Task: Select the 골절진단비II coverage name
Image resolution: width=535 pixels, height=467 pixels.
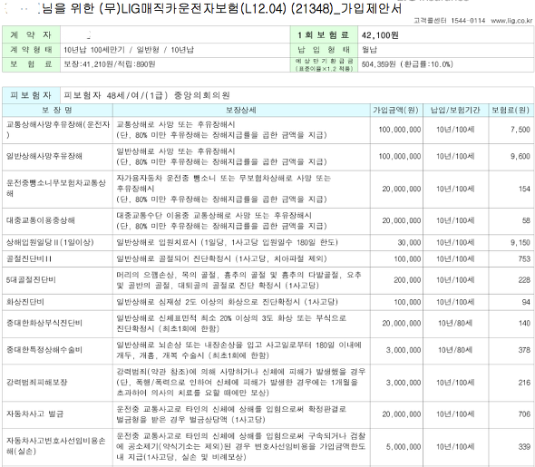Action: click(29, 259)
